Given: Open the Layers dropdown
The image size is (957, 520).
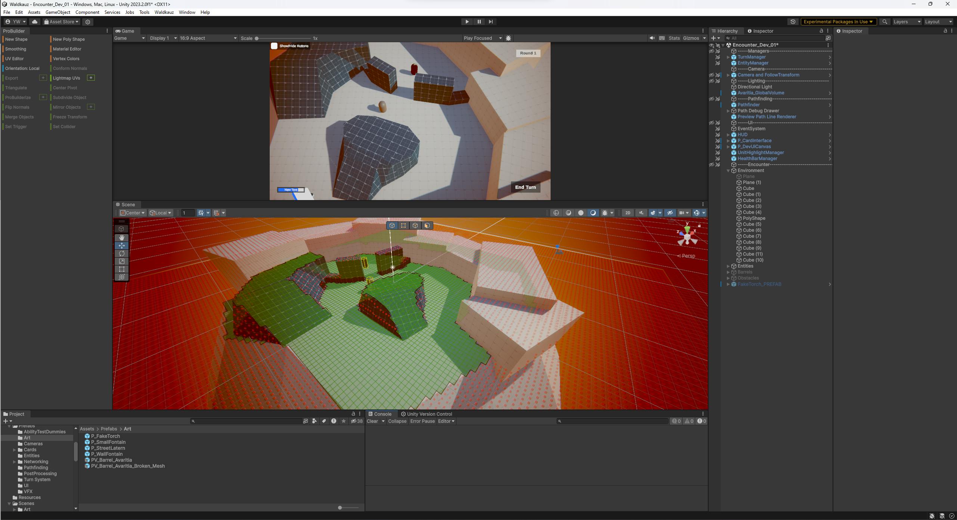Looking at the screenshot, I should (x=907, y=22).
